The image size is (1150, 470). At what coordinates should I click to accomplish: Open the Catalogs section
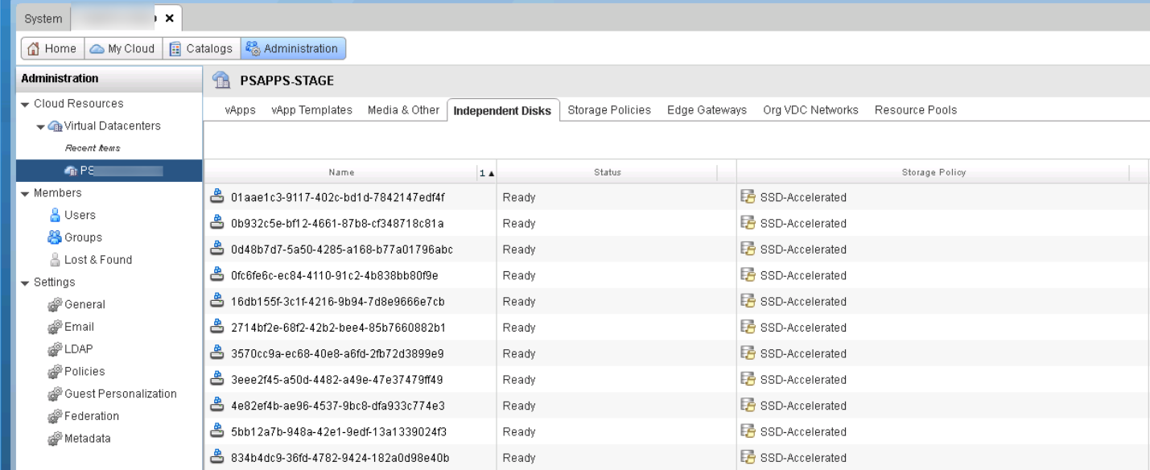[201, 48]
